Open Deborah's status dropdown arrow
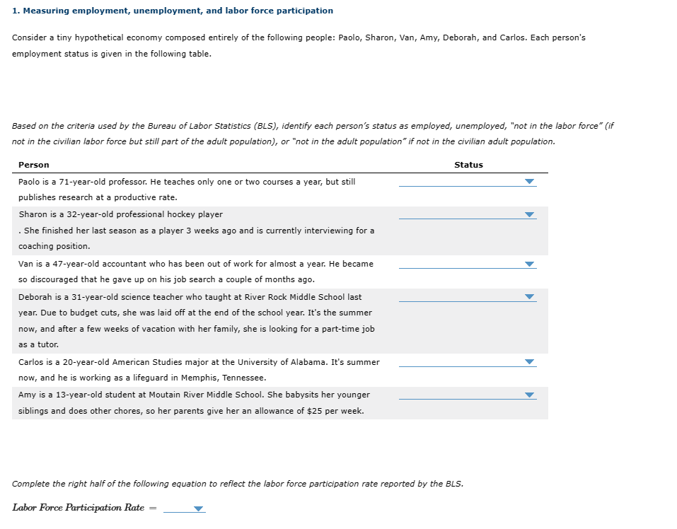 (528, 297)
